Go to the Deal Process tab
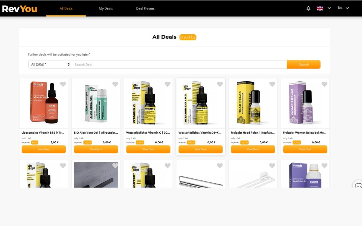The width and height of the screenshot is (362, 226). [145, 9]
